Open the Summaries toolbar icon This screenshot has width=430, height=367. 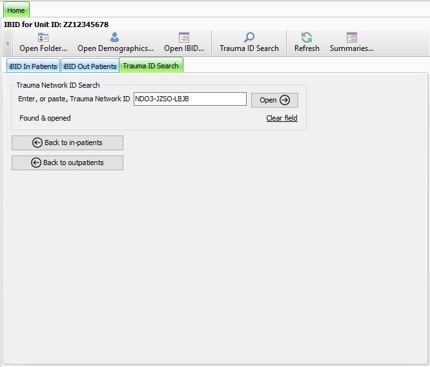click(351, 37)
